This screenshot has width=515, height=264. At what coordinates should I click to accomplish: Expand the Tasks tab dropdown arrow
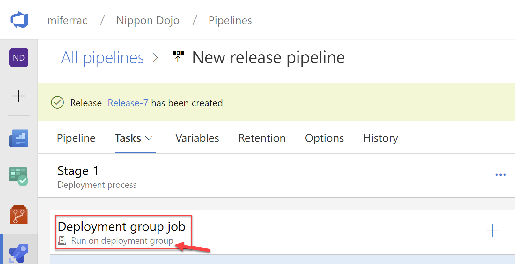click(149, 138)
